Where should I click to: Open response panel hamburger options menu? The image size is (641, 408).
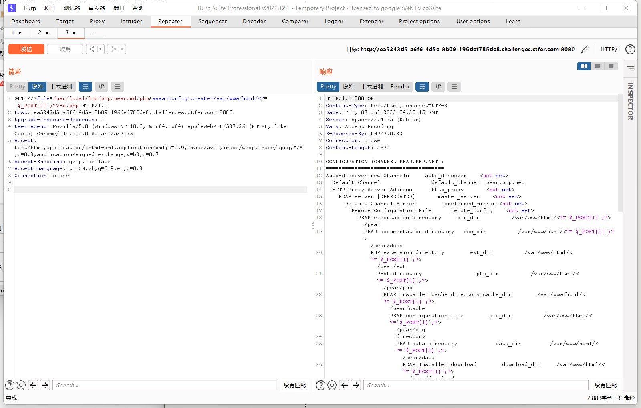(454, 87)
